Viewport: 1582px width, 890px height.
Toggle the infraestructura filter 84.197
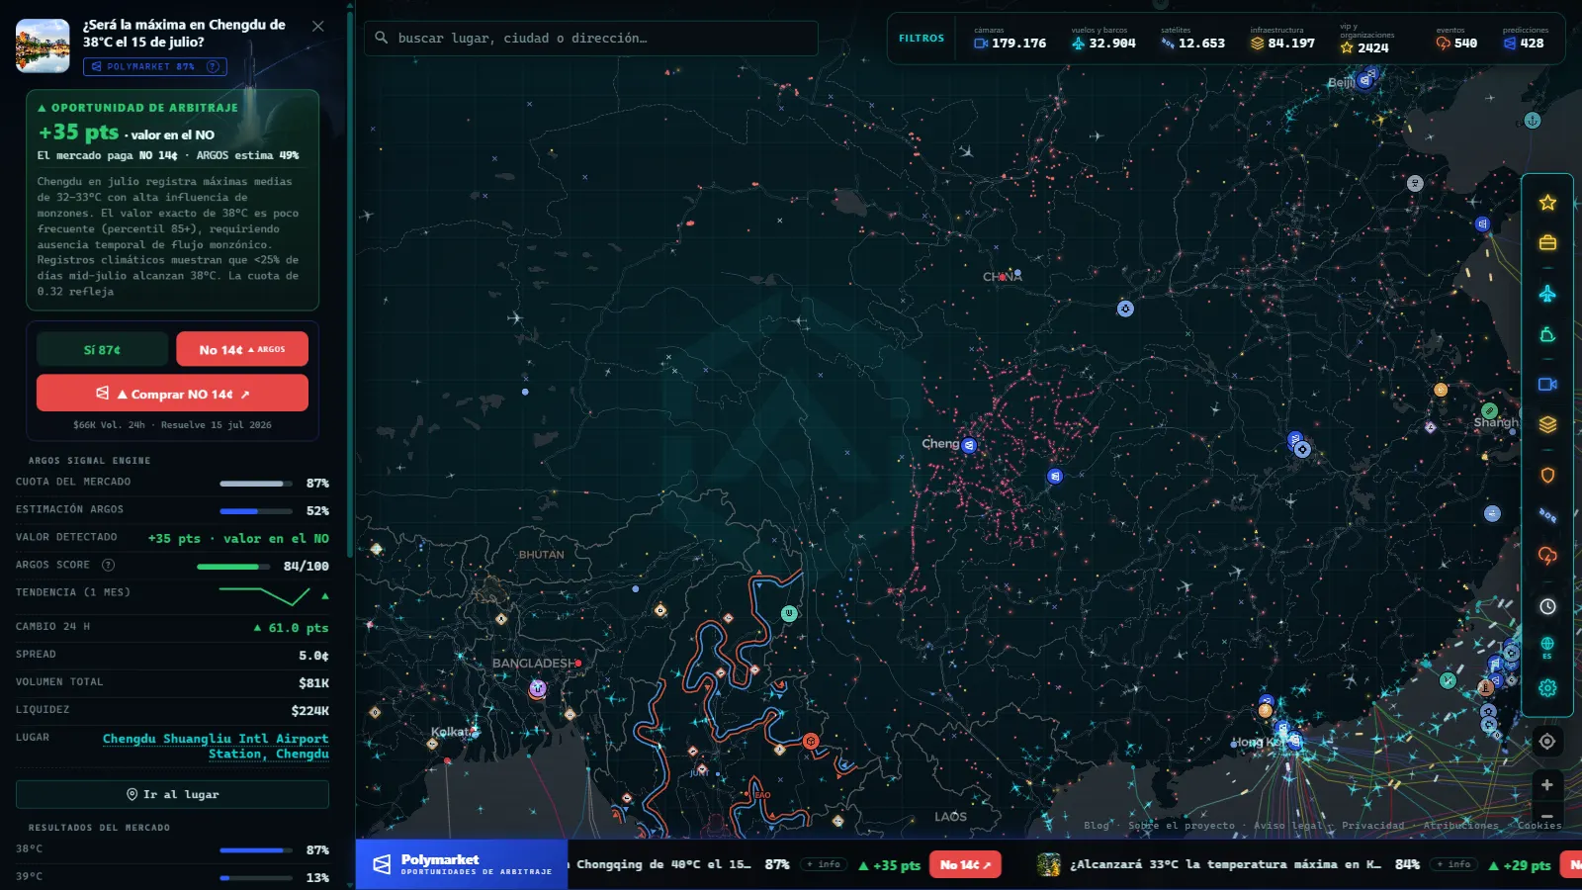tap(1282, 39)
